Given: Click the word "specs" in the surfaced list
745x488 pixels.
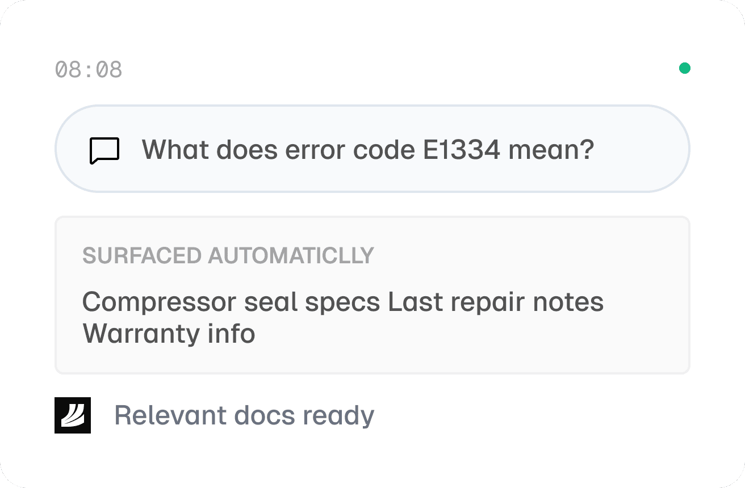Looking at the screenshot, I should pyautogui.click(x=342, y=302).
